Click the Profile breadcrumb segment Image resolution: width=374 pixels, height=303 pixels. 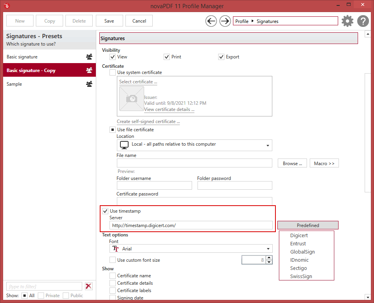pyautogui.click(x=242, y=21)
